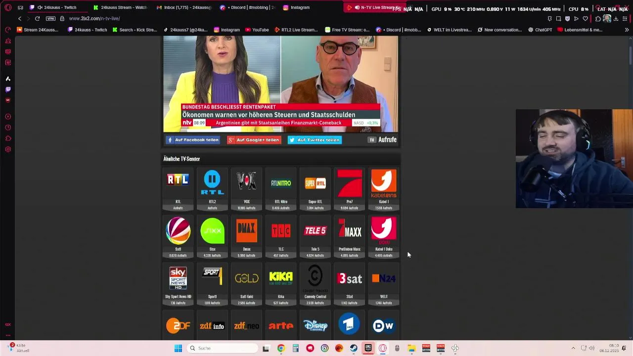Select the Super RTL channel logo
This screenshot has height=356, width=633.
pyautogui.click(x=315, y=183)
